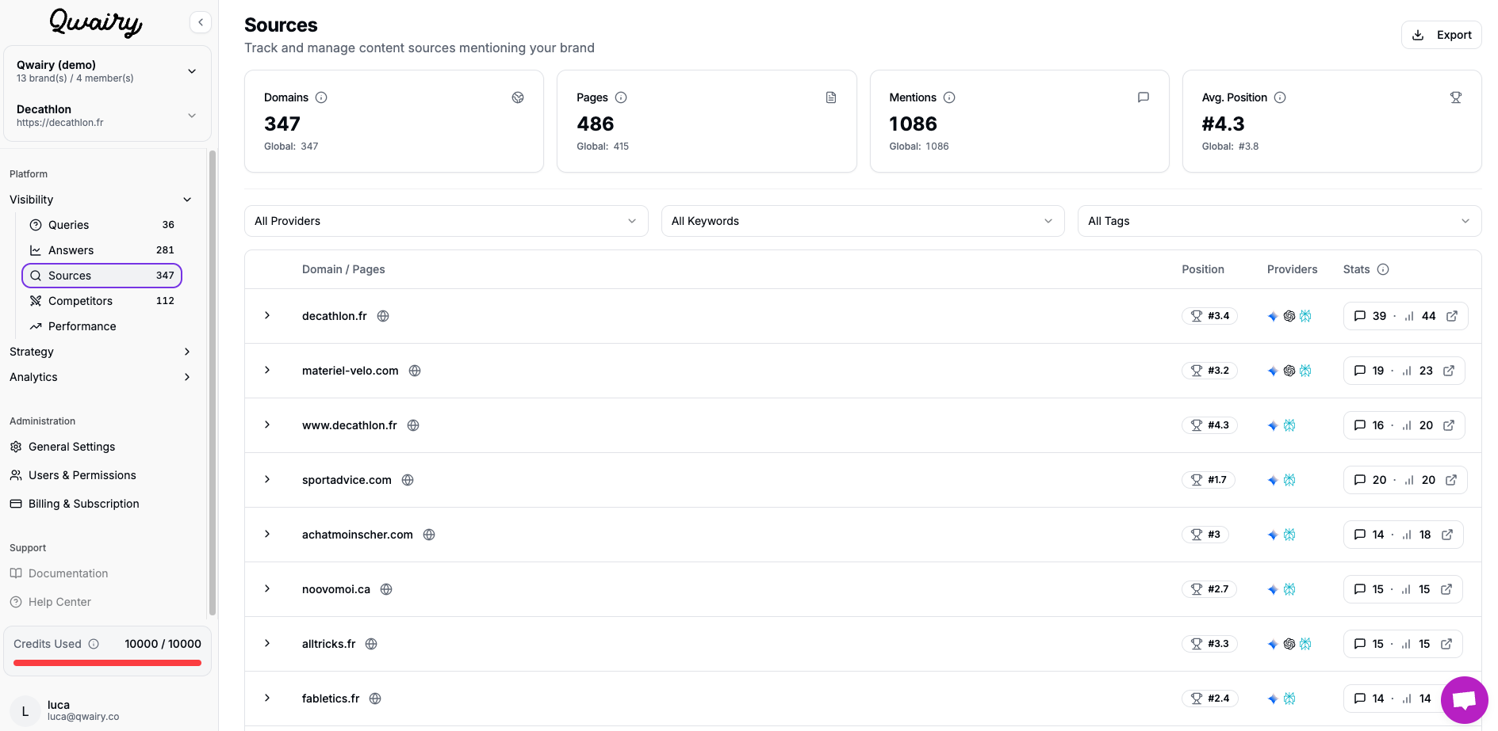
Task: Click the sidebar vertical scrollbar
Action: click(212, 382)
